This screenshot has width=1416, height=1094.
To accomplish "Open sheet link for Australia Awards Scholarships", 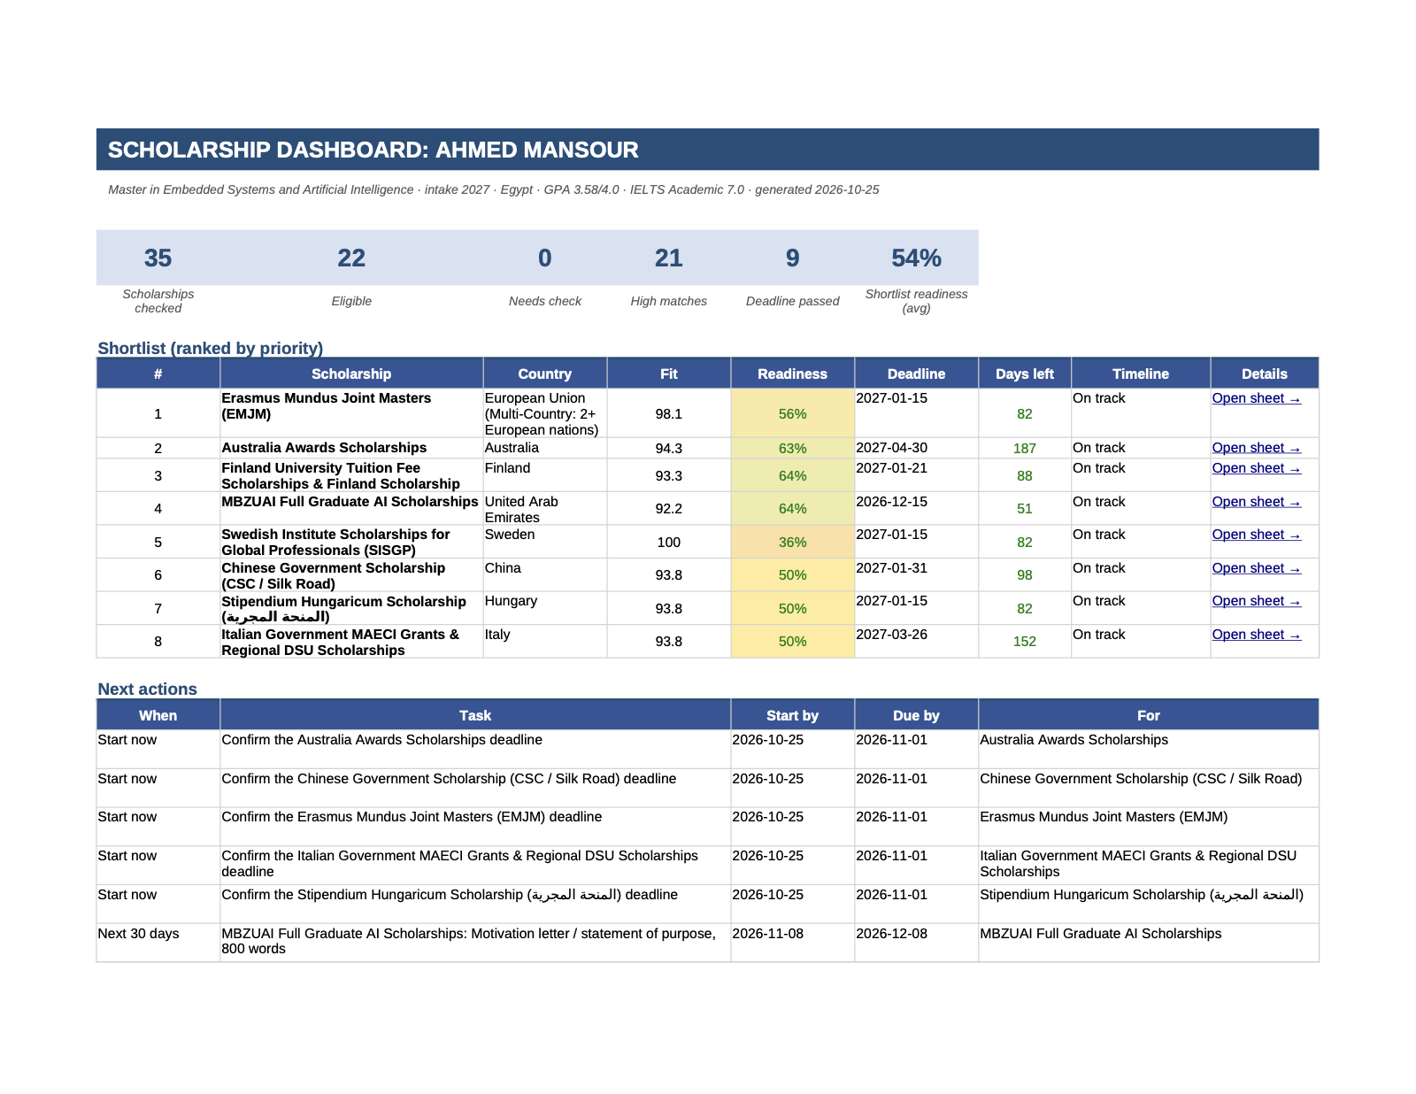I will coord(1256,448).
